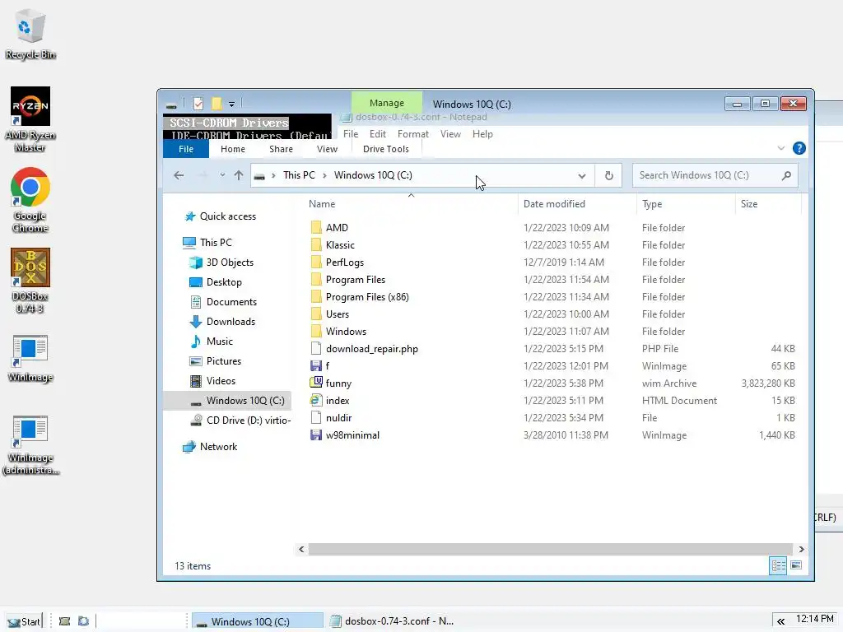Select 3D Objects in navigation pane

230,263
